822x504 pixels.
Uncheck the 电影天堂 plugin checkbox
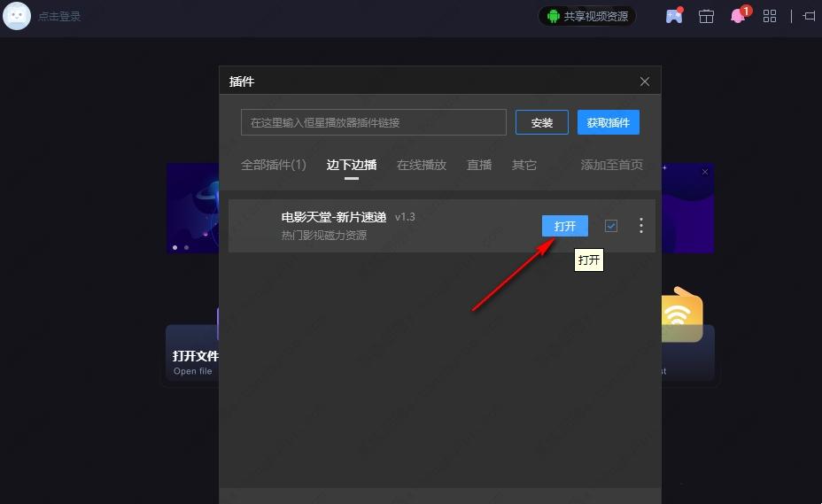[x=611, y=226]
